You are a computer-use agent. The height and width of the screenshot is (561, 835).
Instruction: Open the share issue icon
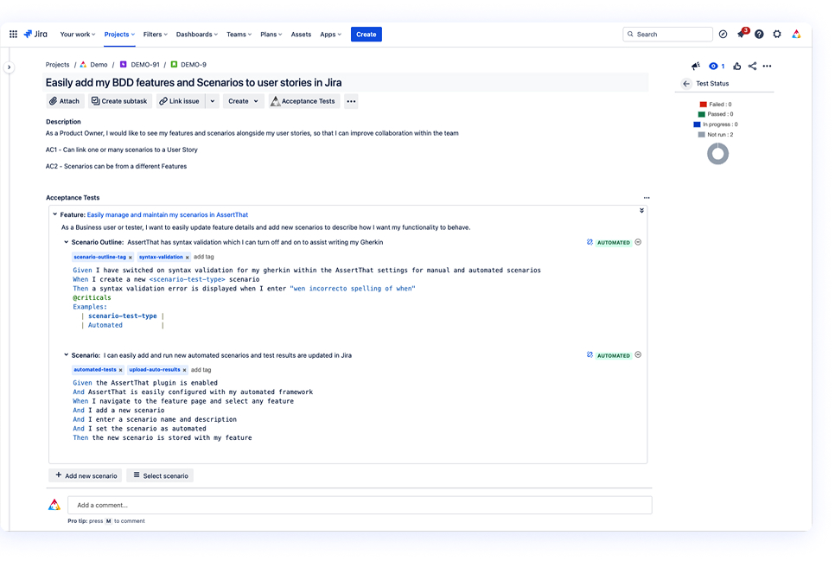[750, 66]
